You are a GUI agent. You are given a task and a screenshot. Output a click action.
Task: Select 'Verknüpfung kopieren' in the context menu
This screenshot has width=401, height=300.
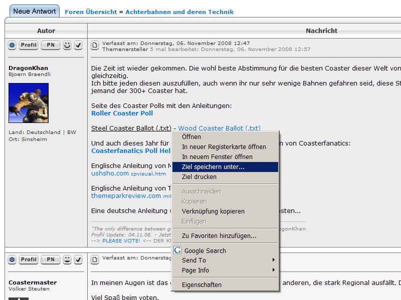coord(213,211)
